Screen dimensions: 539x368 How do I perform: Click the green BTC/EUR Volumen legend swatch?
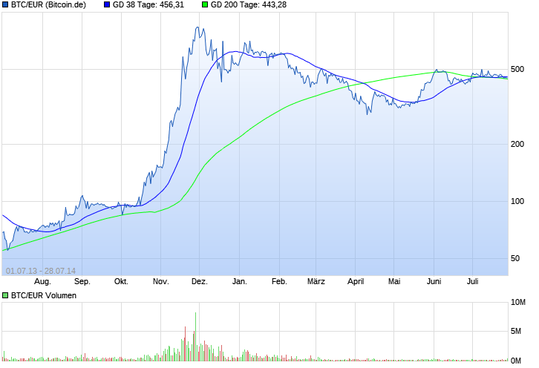[x=5, y=295]
